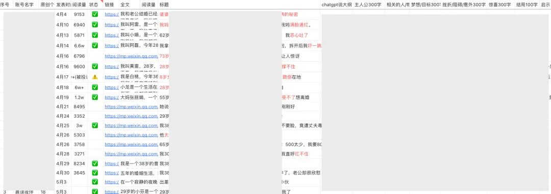The height and width of the screenshot is (194, 551).
Task: Click the chatgpt说大纲 column header
Action: [336, 5]
